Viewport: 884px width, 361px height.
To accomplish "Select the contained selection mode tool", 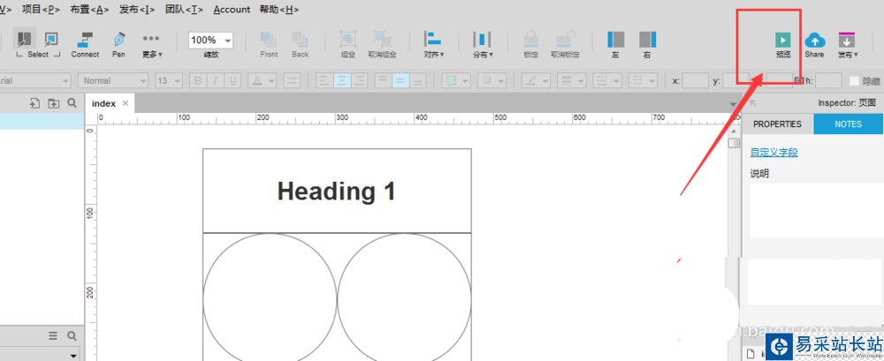I will (x=51, y=39).
